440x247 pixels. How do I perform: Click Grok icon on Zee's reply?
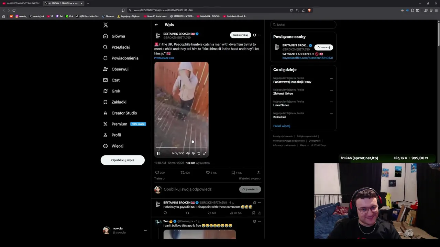254,221
